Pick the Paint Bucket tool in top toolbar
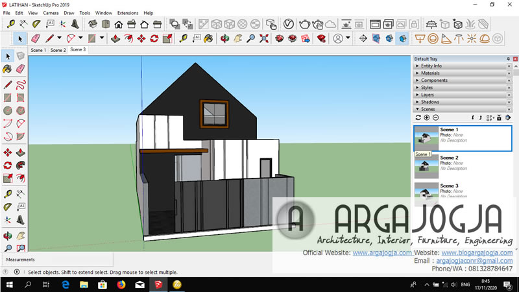Viewport: 519px width, 292px height. click(x=208, y=39)
